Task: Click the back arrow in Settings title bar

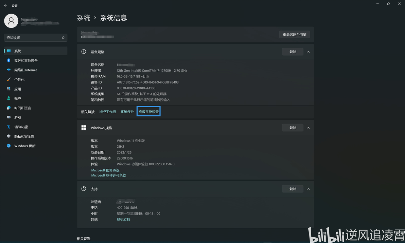Action: [x=6, y=6]
